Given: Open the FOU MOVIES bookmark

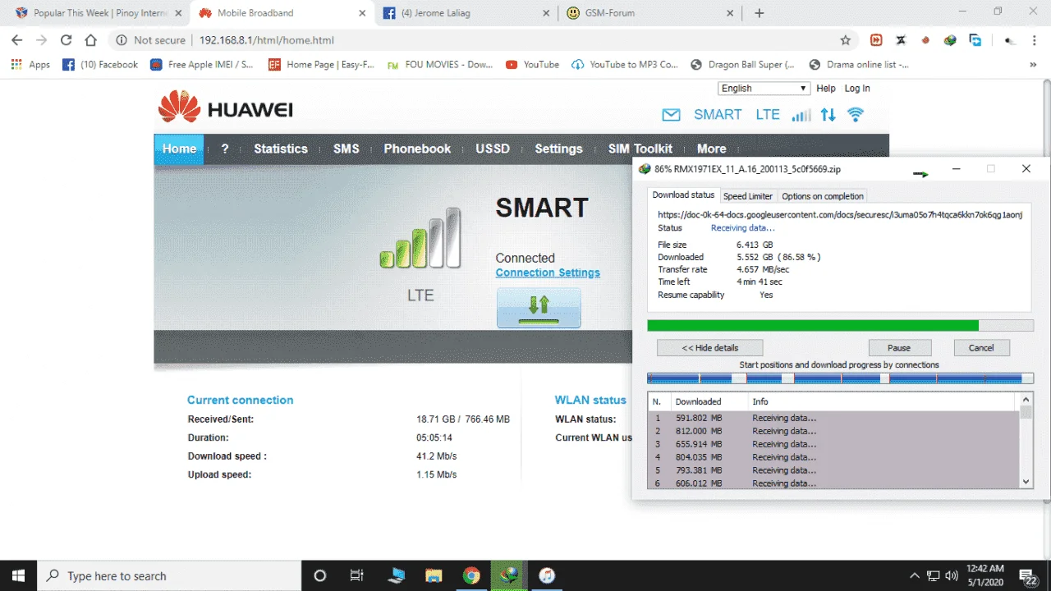Looking at the screenshot, I should point(439,65).
